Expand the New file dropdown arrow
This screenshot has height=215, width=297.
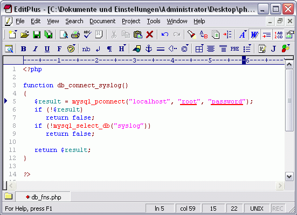point(16,31)
